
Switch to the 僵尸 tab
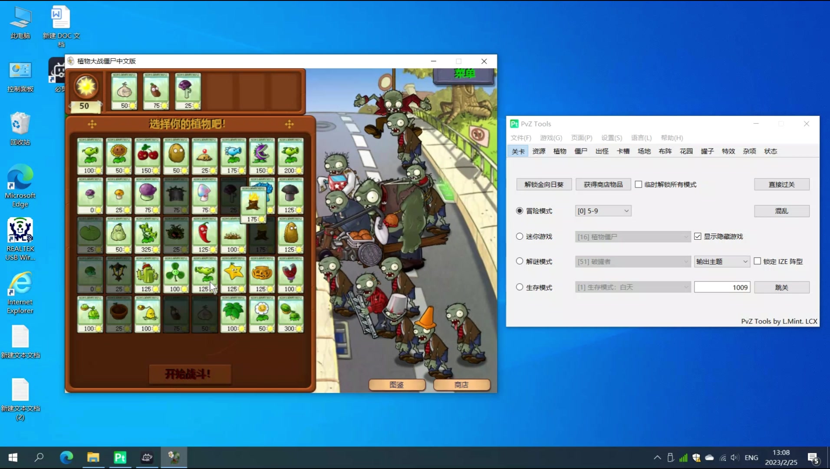click(x=581, y=151)
